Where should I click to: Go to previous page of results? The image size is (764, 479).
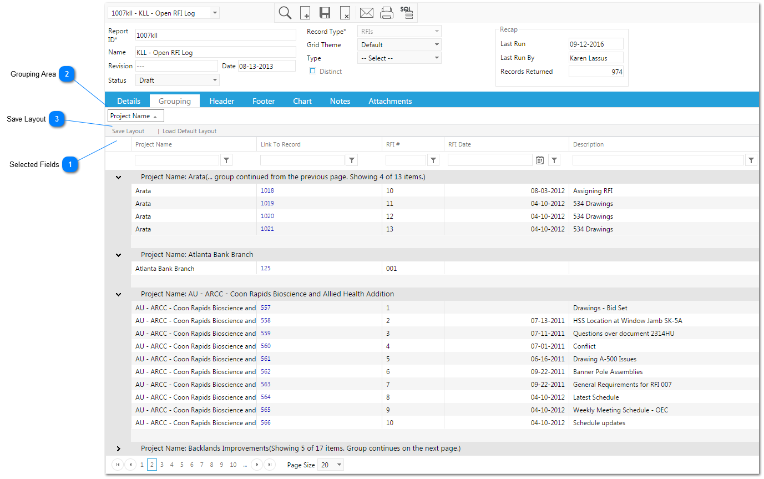click(x=130, y=465)
